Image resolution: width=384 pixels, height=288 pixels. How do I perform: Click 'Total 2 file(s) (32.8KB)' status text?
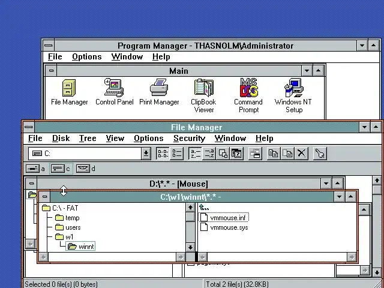(238, 284)
